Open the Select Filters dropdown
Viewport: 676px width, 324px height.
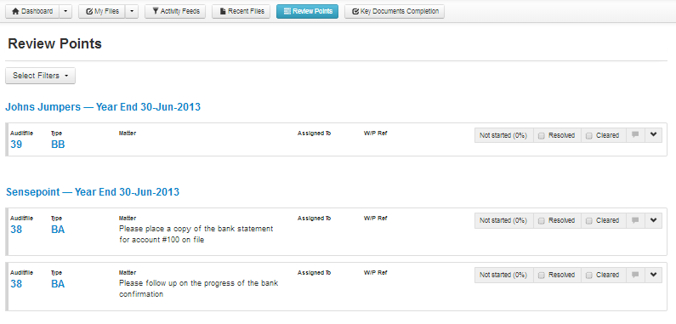(x=41, y=76)
